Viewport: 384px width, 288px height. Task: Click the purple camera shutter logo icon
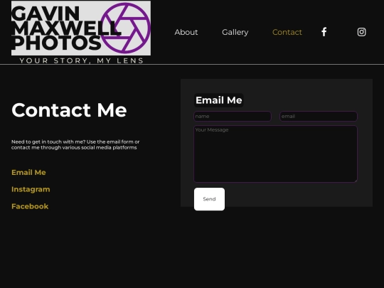125,28
